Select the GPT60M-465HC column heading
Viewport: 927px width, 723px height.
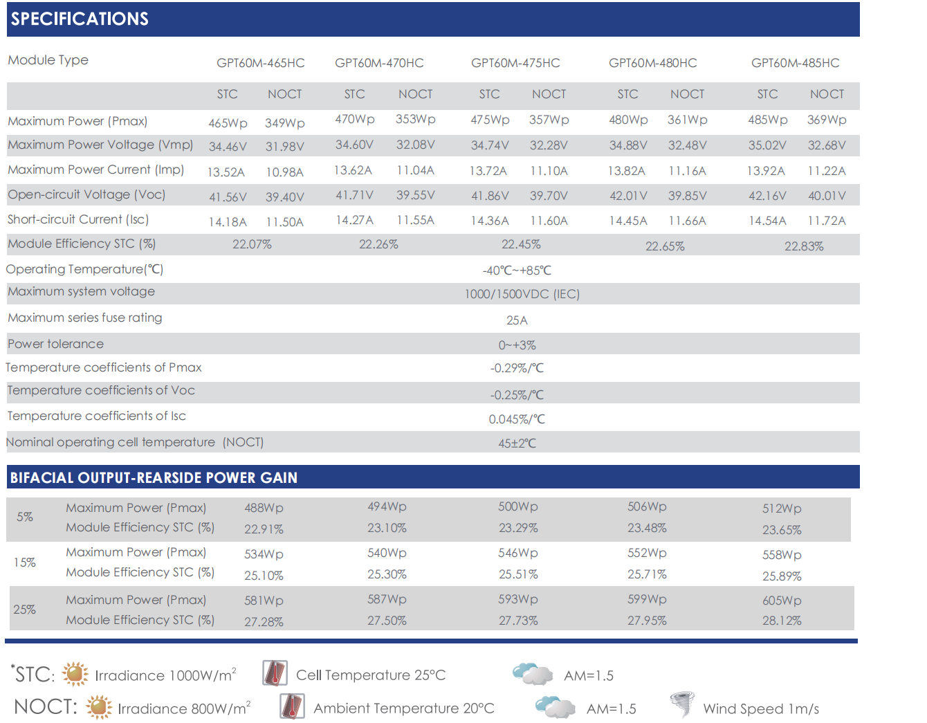point(260,63)
